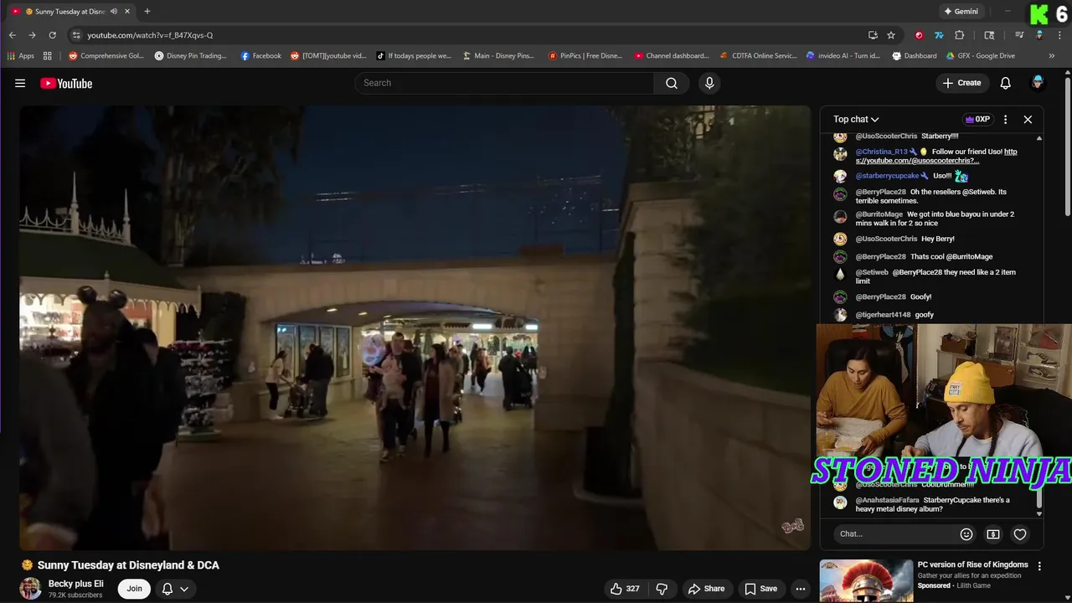The width and height of the screenshot is (1072, 603).
Task: Dislike the video with thumbs down
Action: 662,589
